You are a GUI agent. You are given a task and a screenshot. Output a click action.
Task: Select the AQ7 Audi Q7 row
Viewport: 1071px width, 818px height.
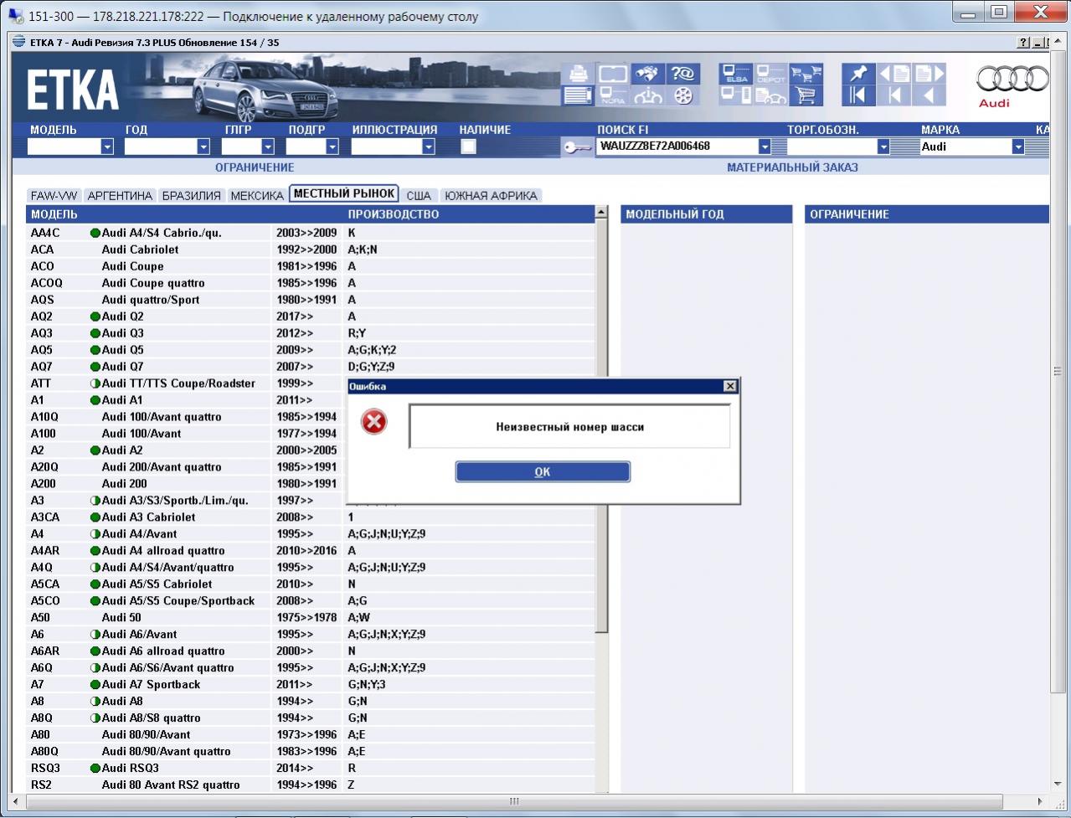(x=310, y=367)
